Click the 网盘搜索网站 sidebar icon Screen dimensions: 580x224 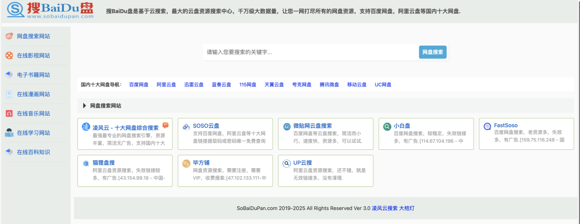(9, 37)
